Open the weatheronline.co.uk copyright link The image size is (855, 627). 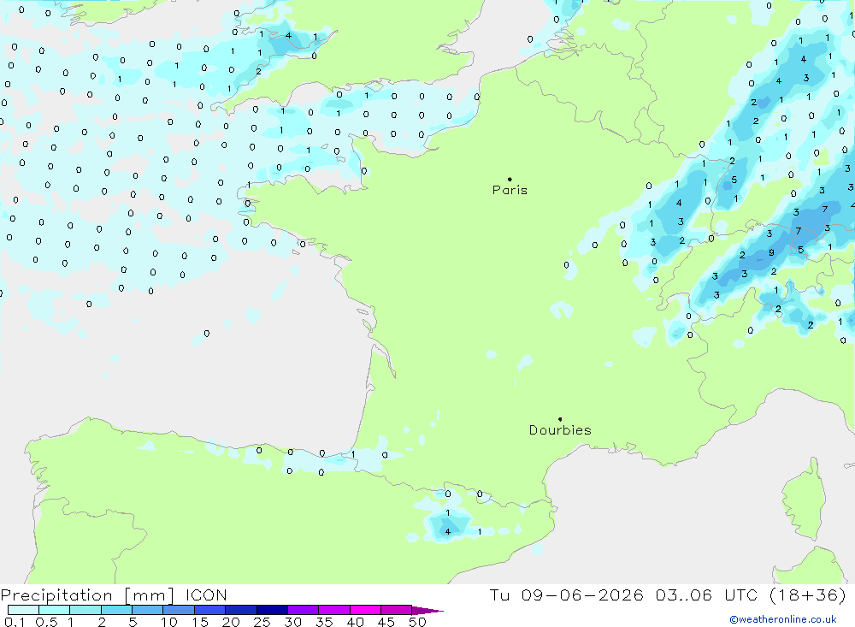pos(783,619)
